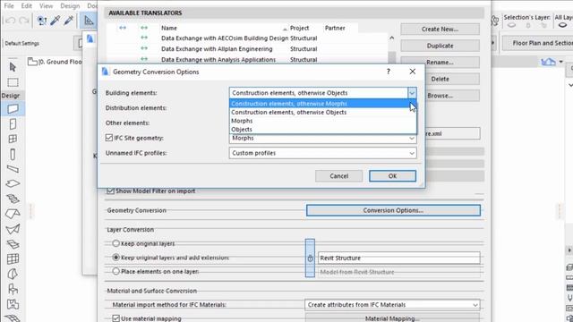Select the Keep original layers radio button
Screen dimensions: 573x322
pos(115,243)
